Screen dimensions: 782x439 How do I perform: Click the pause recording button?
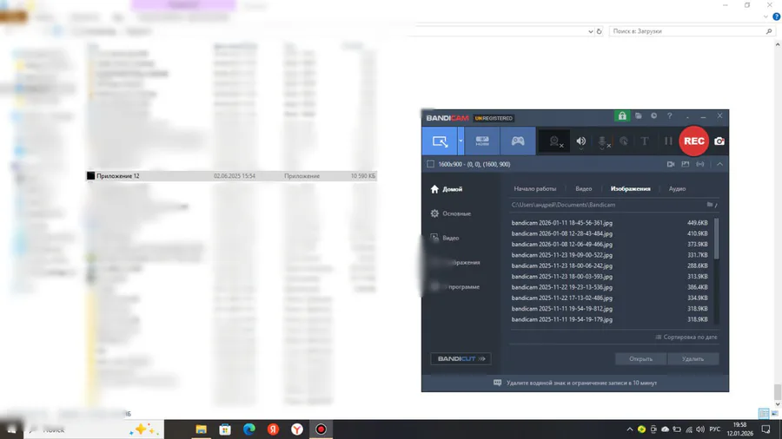pos(668,141)
